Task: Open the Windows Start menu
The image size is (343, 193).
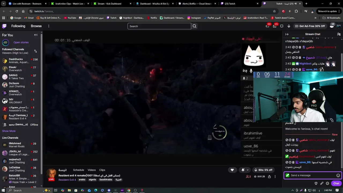Action: tap(3, 190)
